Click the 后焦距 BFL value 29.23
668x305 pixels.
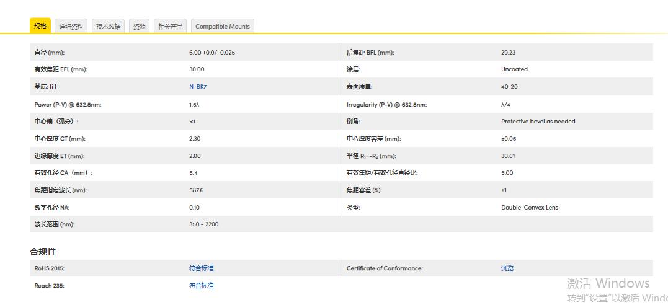pyautogui.click(x=509, y=53)
